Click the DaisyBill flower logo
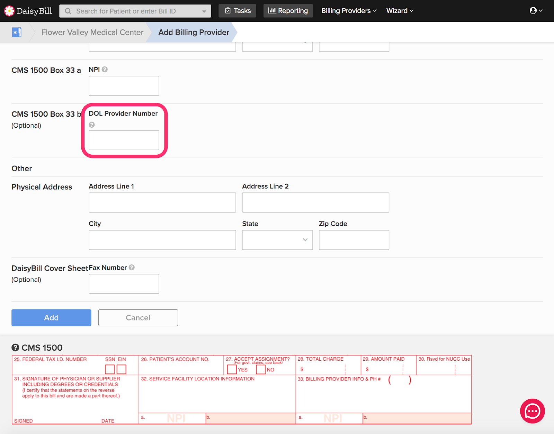The image size is (554, 434). tap(9, 11)
